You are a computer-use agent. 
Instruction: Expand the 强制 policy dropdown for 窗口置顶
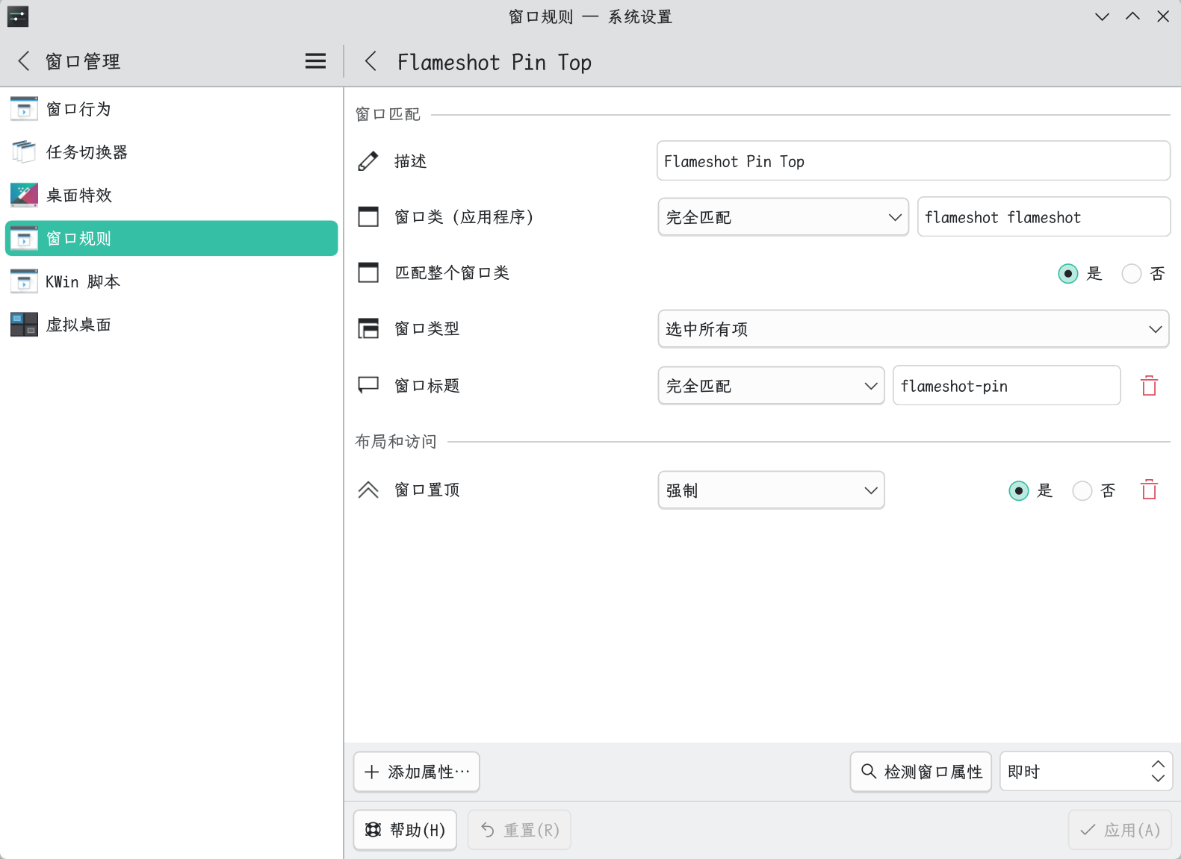(771, 490)
